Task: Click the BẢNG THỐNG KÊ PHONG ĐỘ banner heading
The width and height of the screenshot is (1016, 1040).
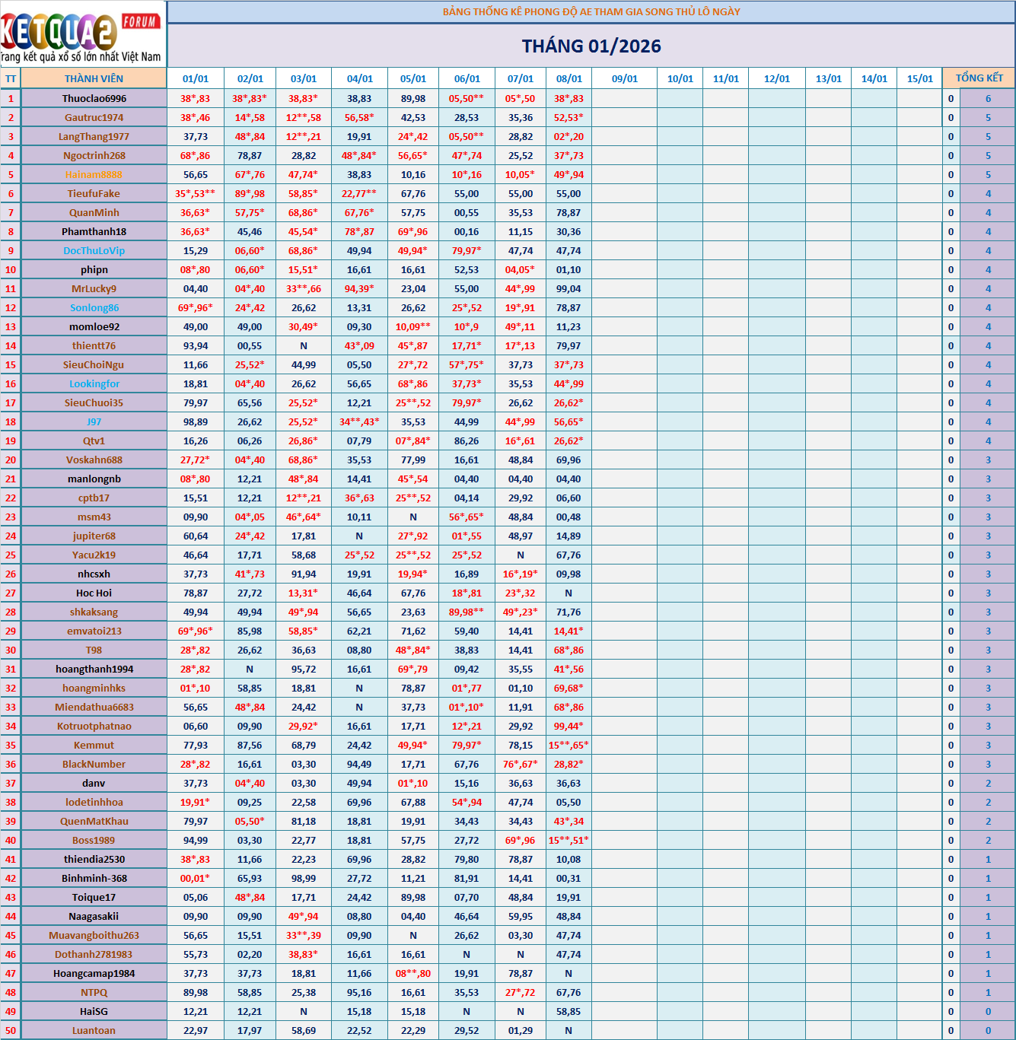Action: coord(591,11)
